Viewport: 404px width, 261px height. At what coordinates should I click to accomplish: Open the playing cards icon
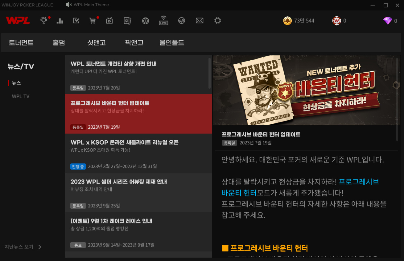click(127, 21)
